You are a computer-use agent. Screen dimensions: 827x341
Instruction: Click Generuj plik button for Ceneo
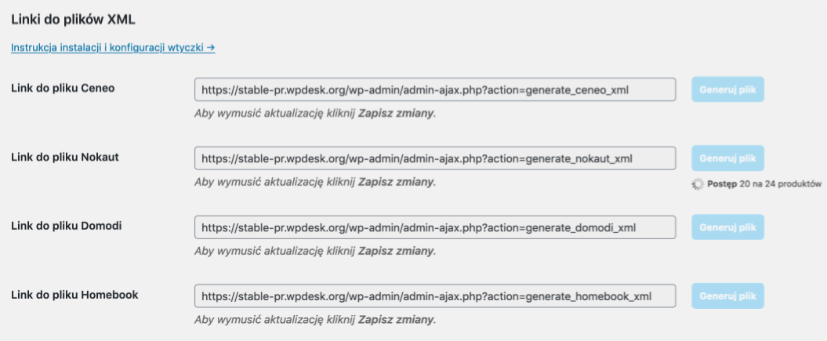[x=728, y=89]
